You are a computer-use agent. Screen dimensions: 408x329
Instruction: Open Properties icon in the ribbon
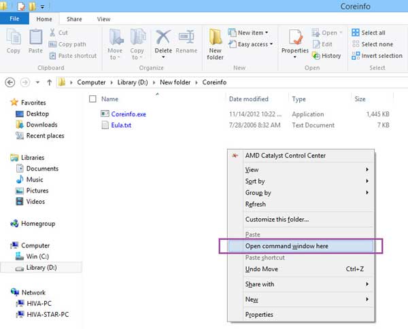point(295,41)
